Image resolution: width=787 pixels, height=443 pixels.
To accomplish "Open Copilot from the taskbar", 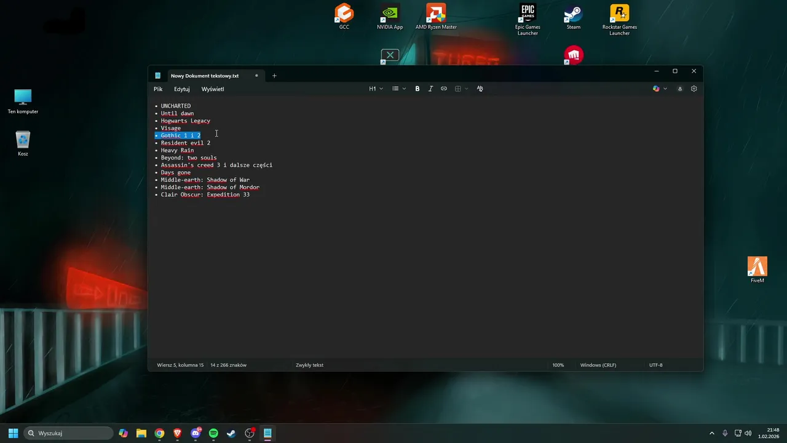I will [x=124, y=433].
